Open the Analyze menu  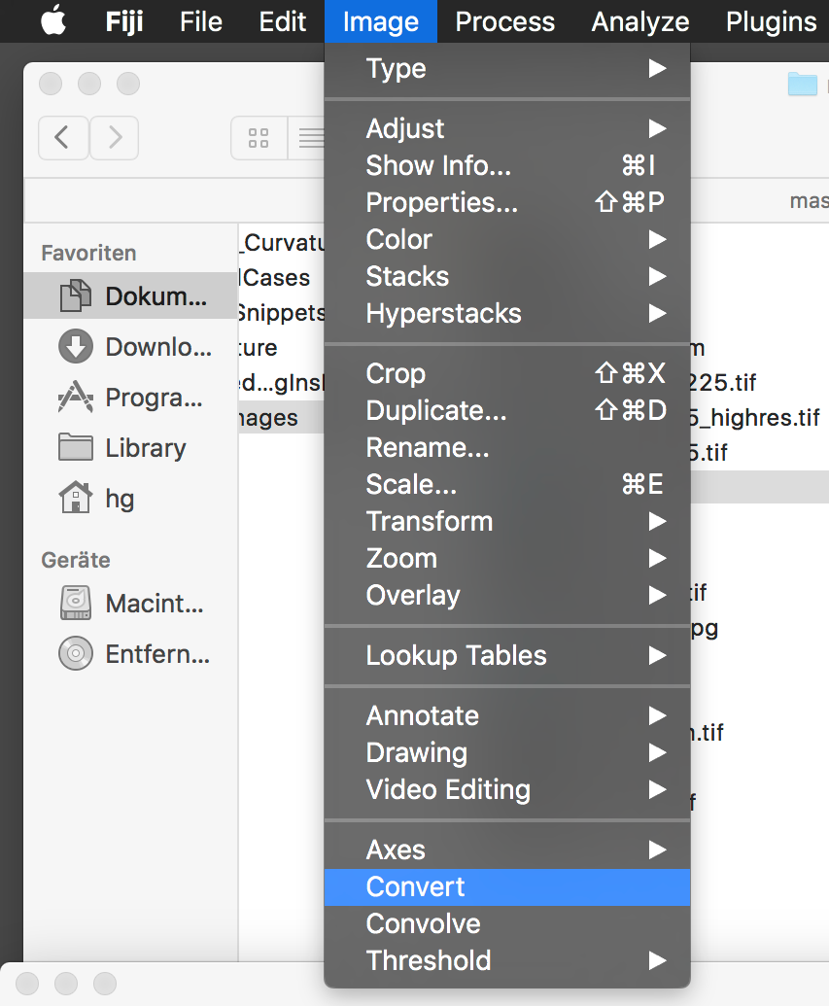click(640, 21)
